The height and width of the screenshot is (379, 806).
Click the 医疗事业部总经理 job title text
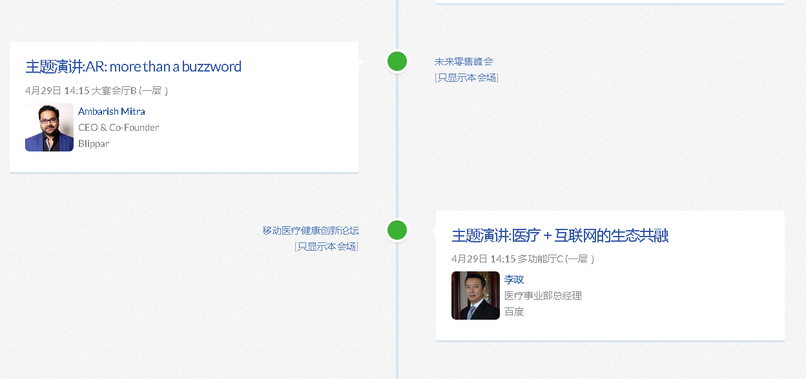542,295
